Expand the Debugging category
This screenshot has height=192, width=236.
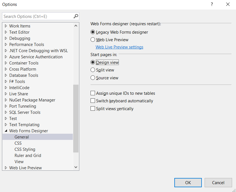pyautogui.click(x=6, y=38)
